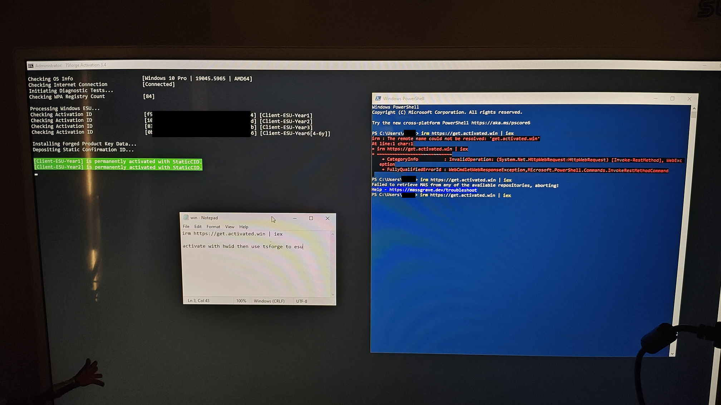
Task: Click Notepad scrollbar up arrow
Action: pyautogui.click(x=333, y=234)
